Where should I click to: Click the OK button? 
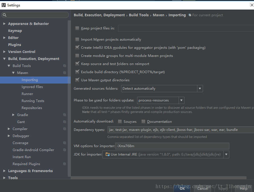click(182, 189)
